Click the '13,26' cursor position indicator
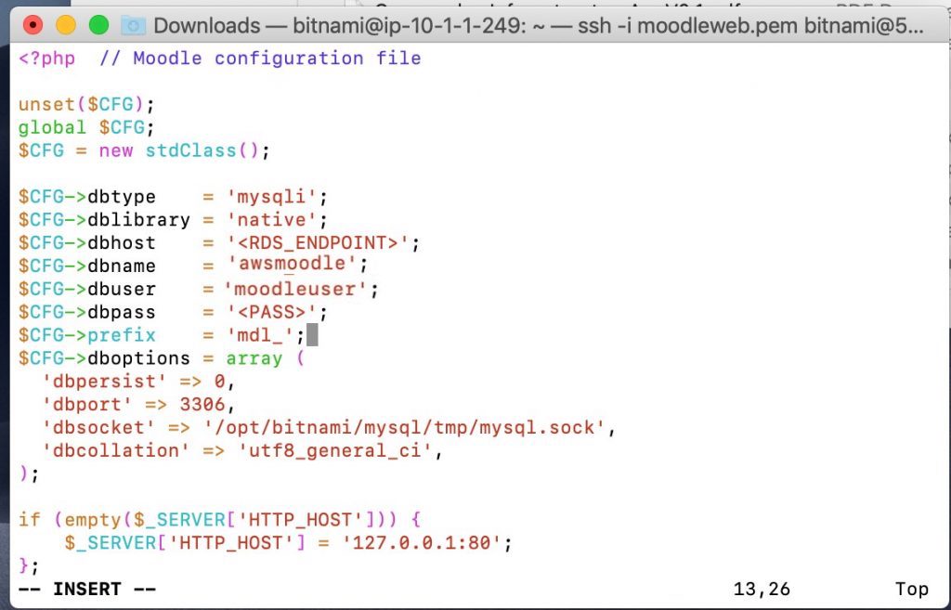 tap(762, 589)
